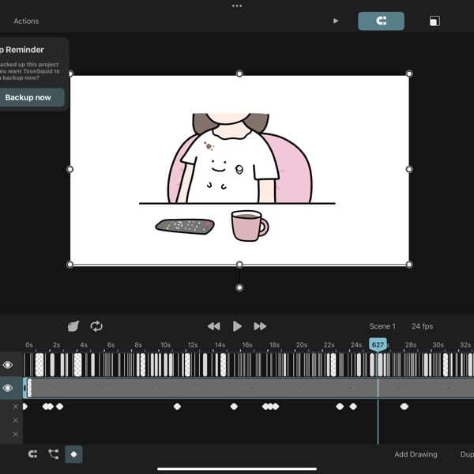Rewind to previous frame with double-arrow icon

coord(213,326)
